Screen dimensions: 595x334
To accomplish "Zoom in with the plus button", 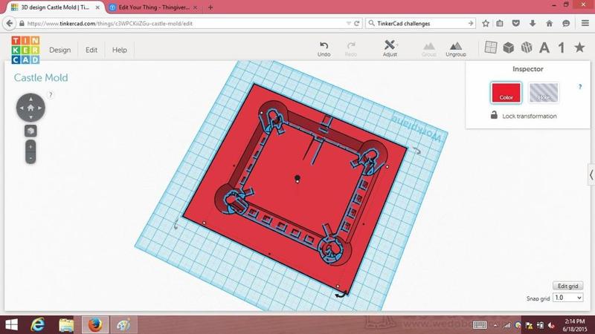I will [x=30, y=146].
